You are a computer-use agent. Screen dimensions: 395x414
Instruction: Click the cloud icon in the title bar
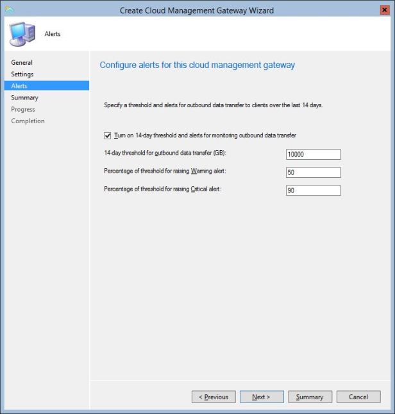coord(10,10)
